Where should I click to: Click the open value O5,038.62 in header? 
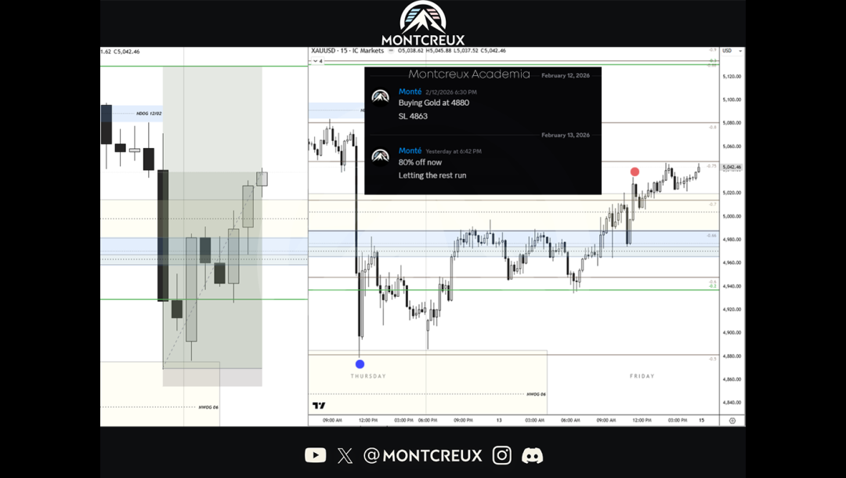coord(410,51)
